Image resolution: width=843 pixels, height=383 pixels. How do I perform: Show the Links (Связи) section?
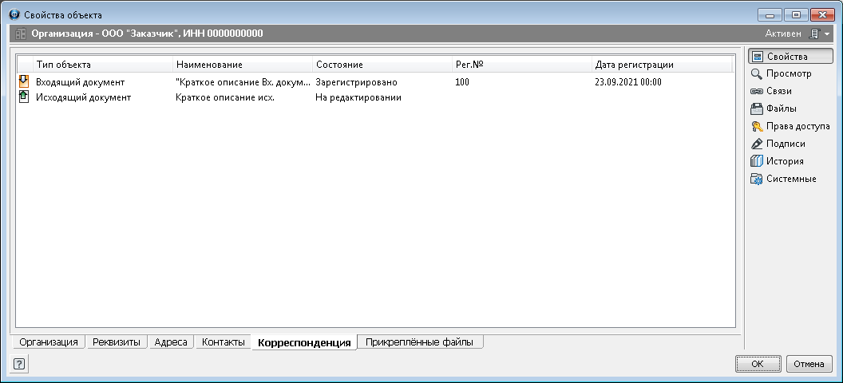click(778, 92)
